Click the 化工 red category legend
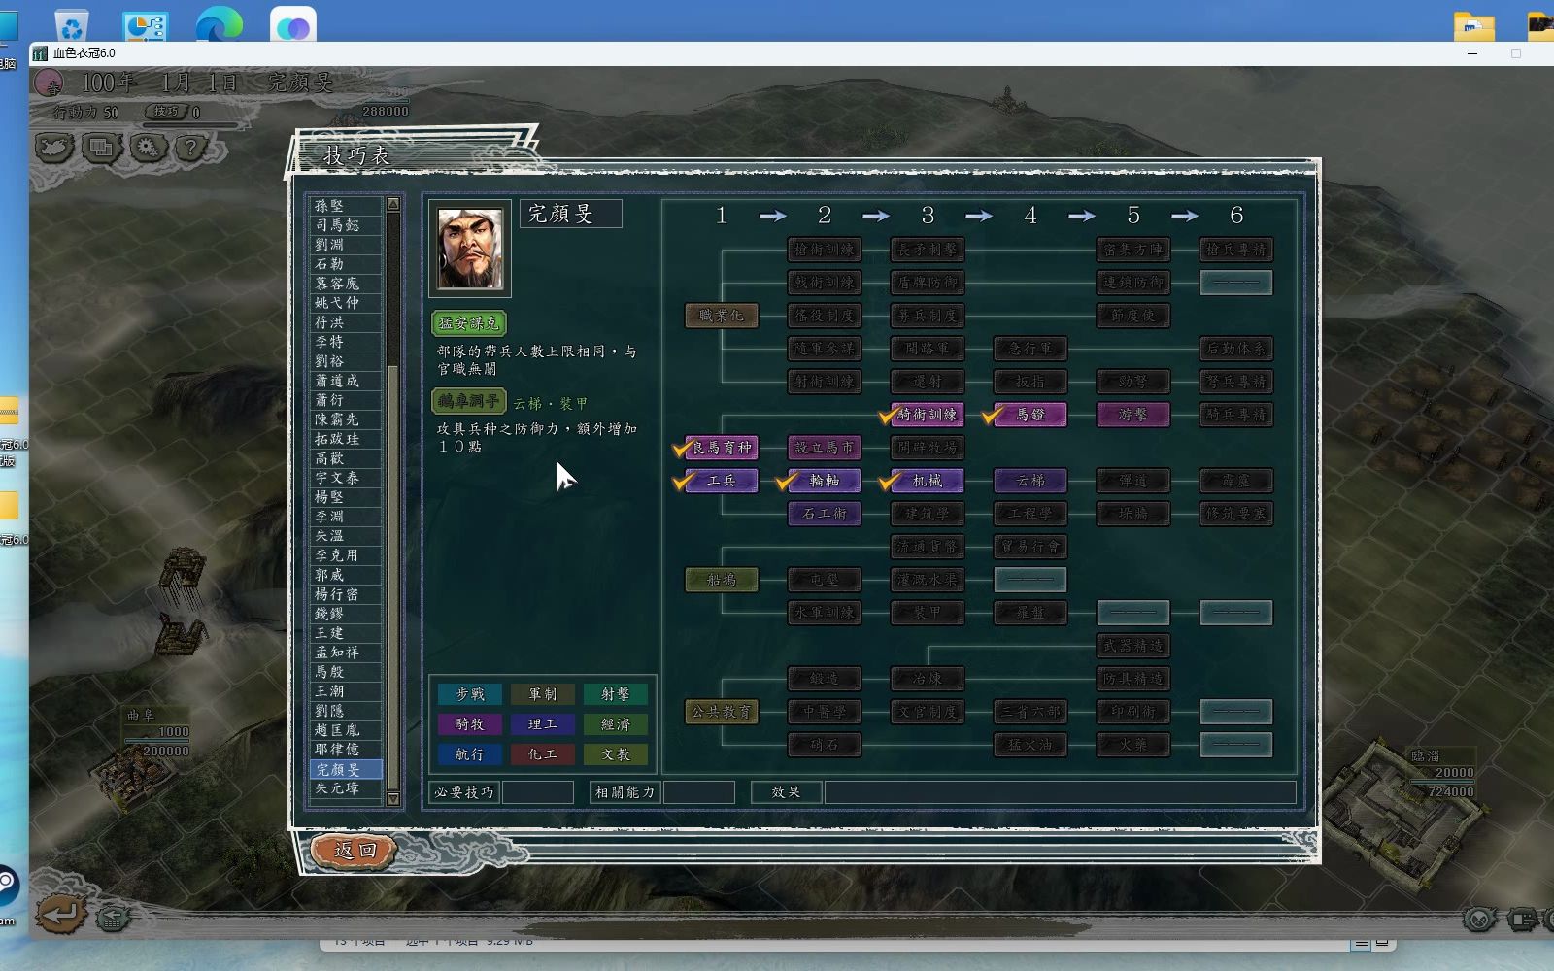Image resolution: width=1554 pixels, height=971 pixels. click(x=542, y=754)
